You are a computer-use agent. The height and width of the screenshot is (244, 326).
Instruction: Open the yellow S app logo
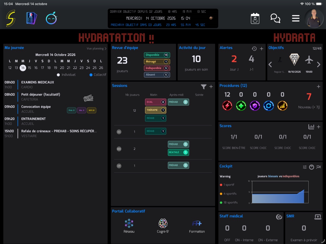pyautogui.click(x=11, y=18)
